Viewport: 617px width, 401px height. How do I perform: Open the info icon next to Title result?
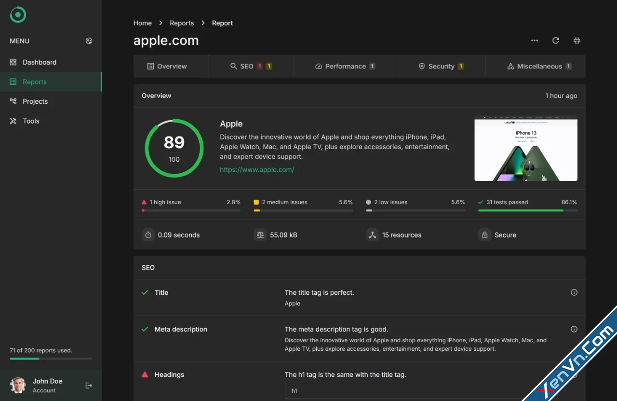(574, 292)
